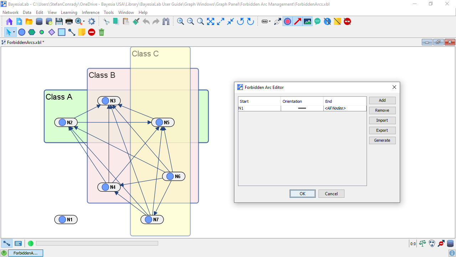Toggle the image display button
Screen dimensions: 456x257
(307, 21)
